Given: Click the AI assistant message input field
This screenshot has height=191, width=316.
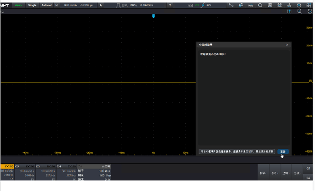Looking at the screenshot, I should coord(237,152).
